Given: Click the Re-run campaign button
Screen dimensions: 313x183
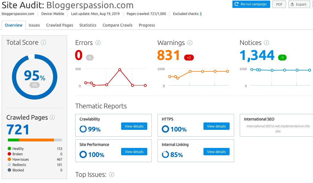Looking at the screenshot, I should [251, 4].
